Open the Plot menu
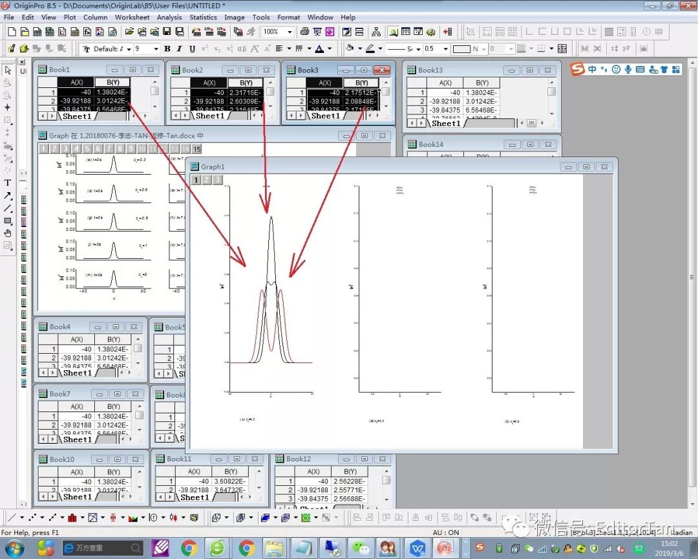 coord(69,17)
